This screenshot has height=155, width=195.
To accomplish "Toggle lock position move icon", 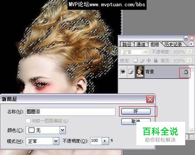I will (x=148, y=61).
